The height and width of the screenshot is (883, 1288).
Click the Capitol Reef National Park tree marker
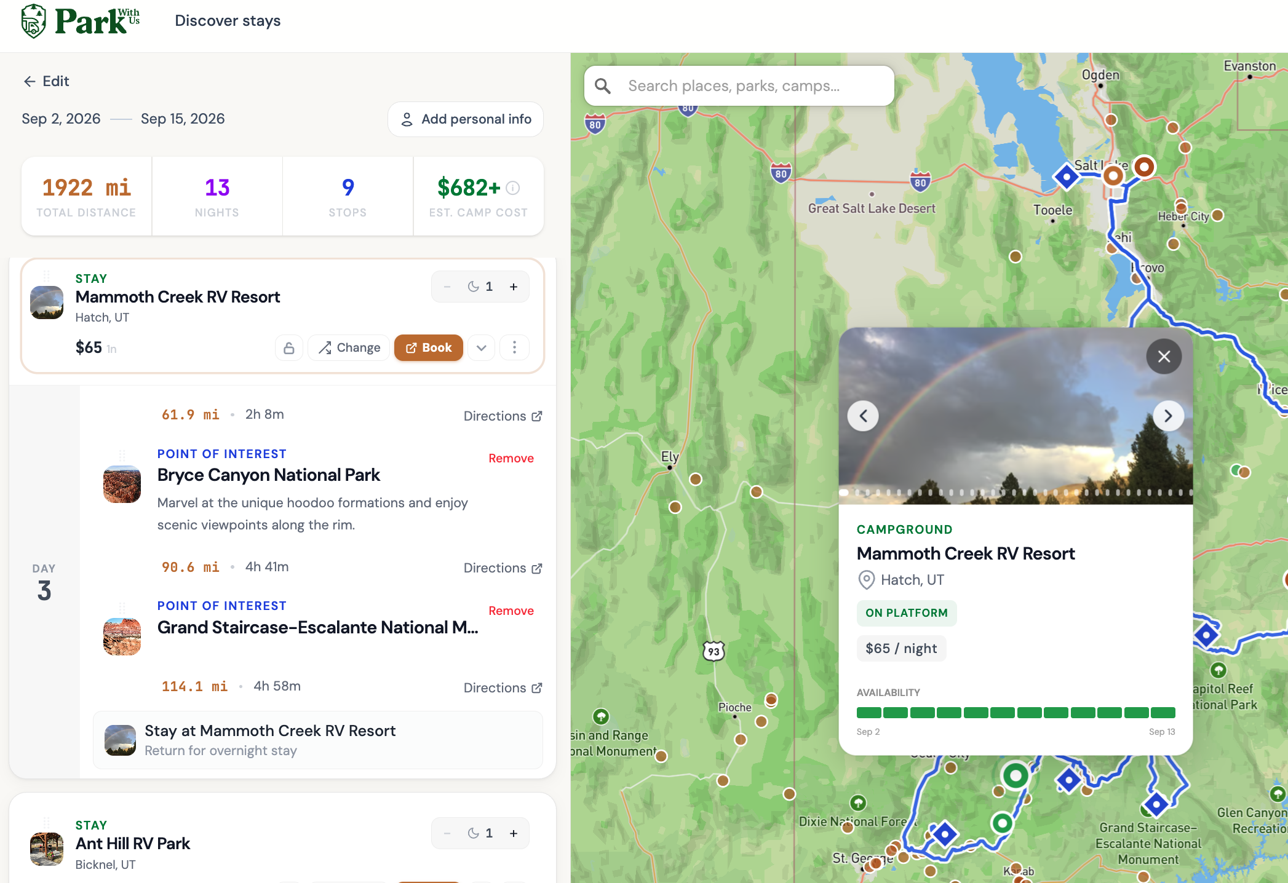(x=1218, y=670)
